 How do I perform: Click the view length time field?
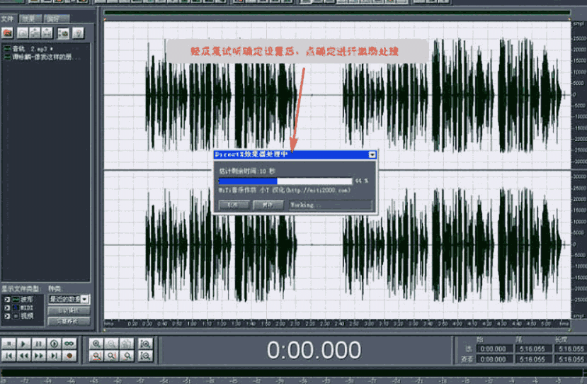click(x=571, y=359)
